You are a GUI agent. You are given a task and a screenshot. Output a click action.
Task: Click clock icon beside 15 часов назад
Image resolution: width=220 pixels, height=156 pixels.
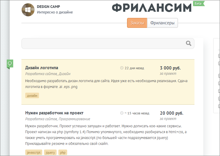[122, 113]
